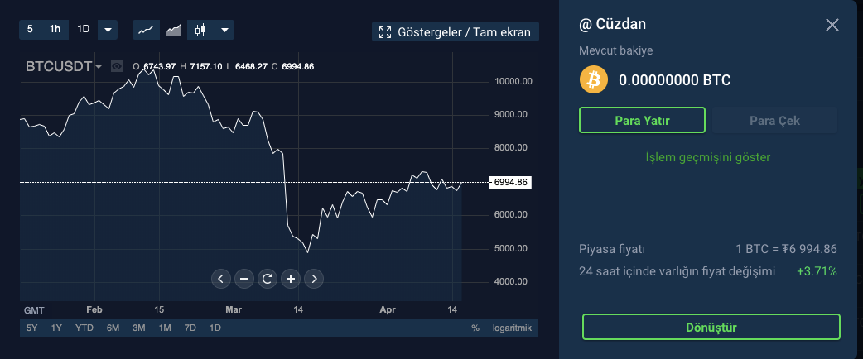Screen dimensions: 863x359
Task: Click the 6994.86 price label on axis
Action: 509,182
